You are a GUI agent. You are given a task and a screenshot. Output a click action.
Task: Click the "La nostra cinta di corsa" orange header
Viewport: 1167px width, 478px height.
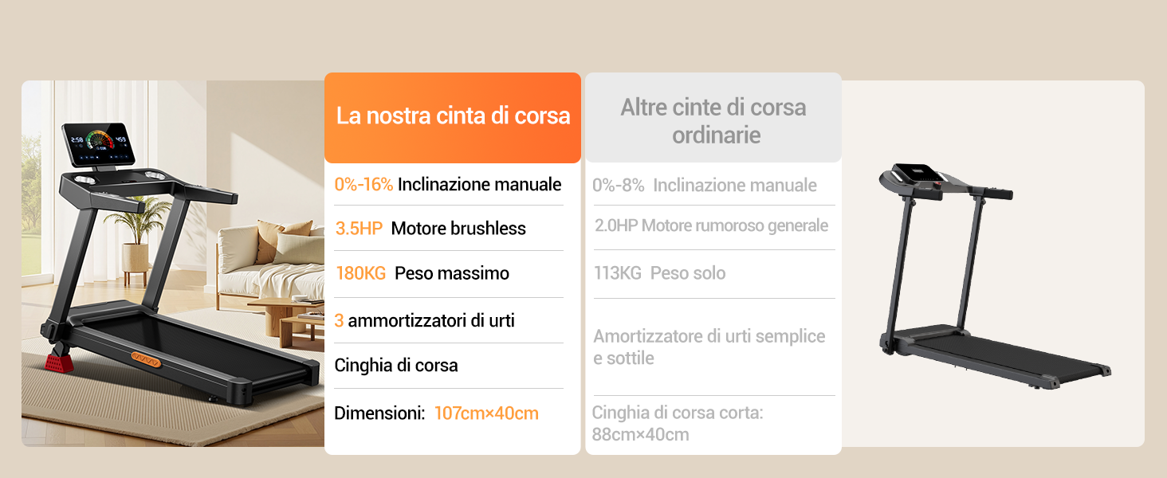point(453,118)
